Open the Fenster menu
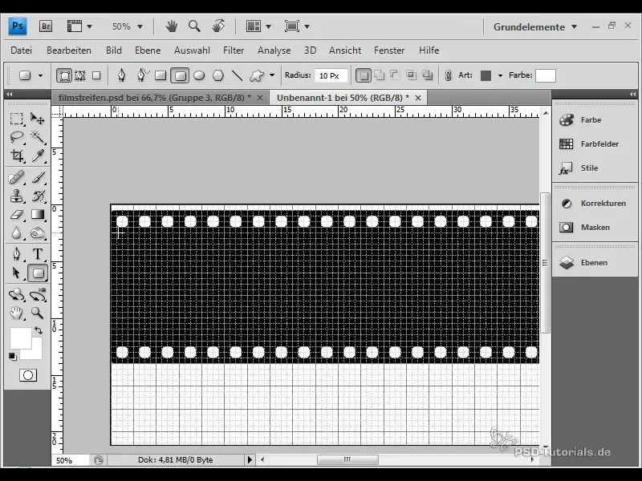The height and width of the screenshot is (481, 642). [x=389, y=51]
